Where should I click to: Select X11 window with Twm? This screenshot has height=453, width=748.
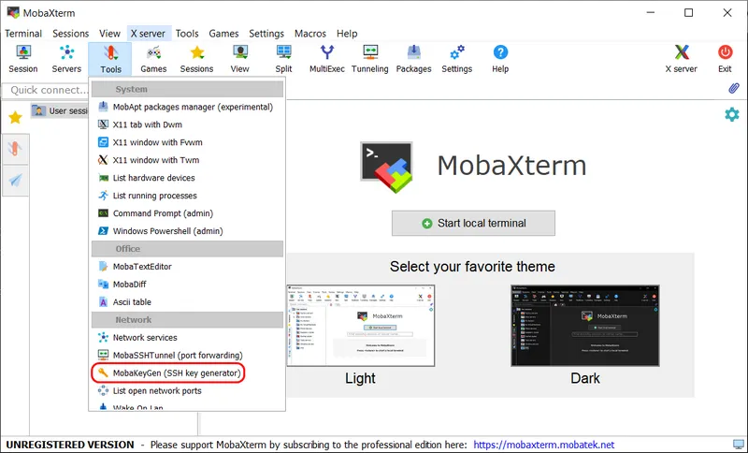pos(187,160)
